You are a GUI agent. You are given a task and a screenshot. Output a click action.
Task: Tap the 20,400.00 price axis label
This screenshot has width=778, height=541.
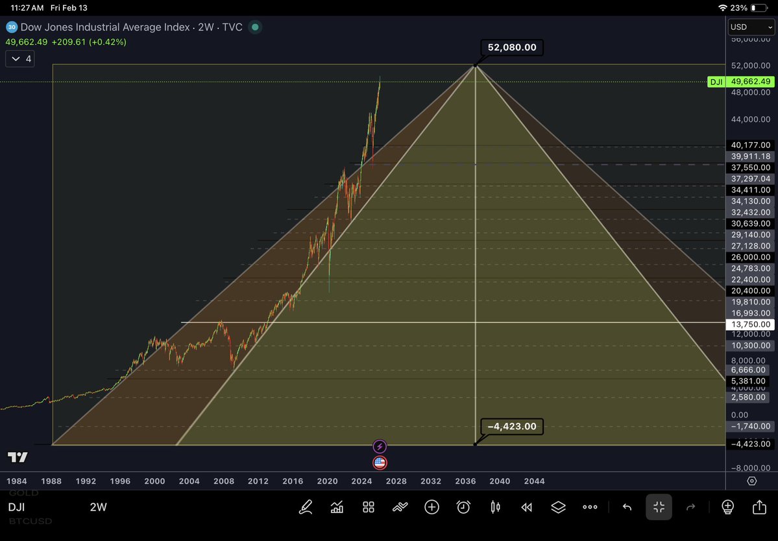coord(750,291)
